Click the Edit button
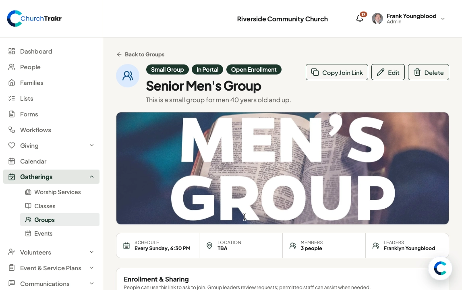The height and width of the screenshot is (290, 462). [388, 72]
